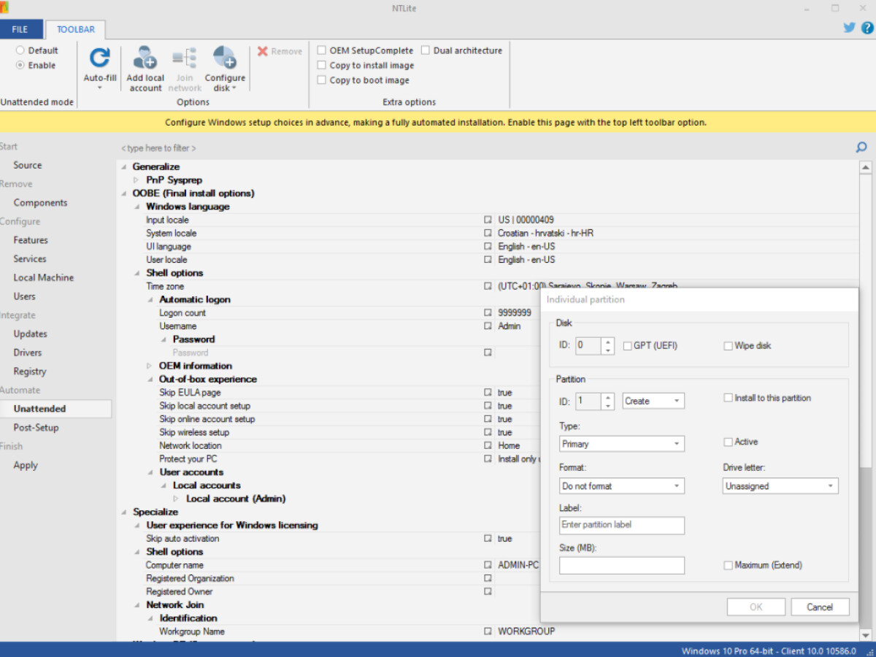Screen dimensions: 876x657
Task: Click the edit icon beside Input locale
Action: [x=488, y=220]
